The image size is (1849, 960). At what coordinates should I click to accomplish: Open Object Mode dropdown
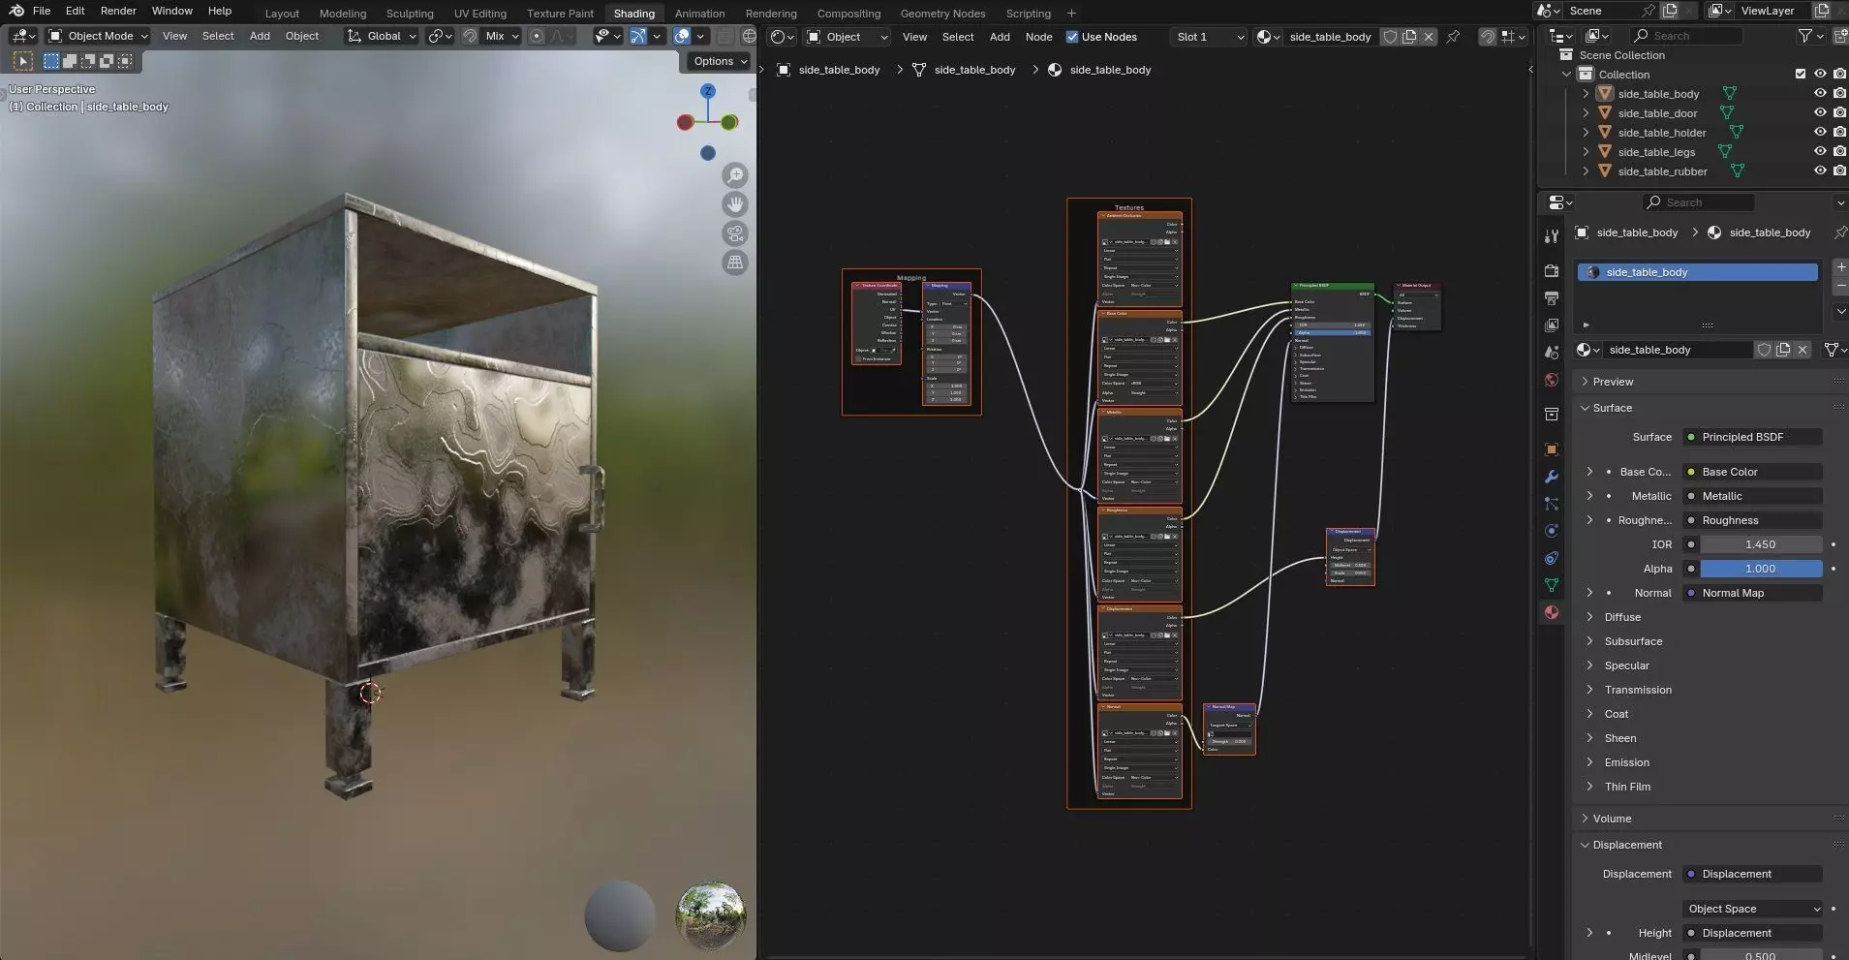point(98,37)
